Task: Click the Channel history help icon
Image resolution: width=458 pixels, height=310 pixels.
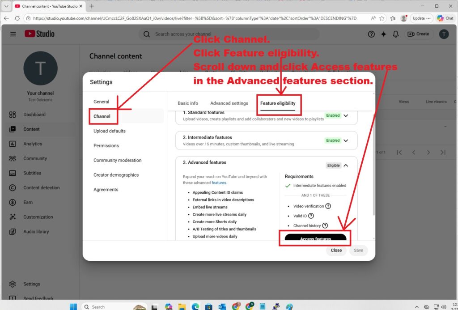Action: pyautogui.click(x=325, y=226)
